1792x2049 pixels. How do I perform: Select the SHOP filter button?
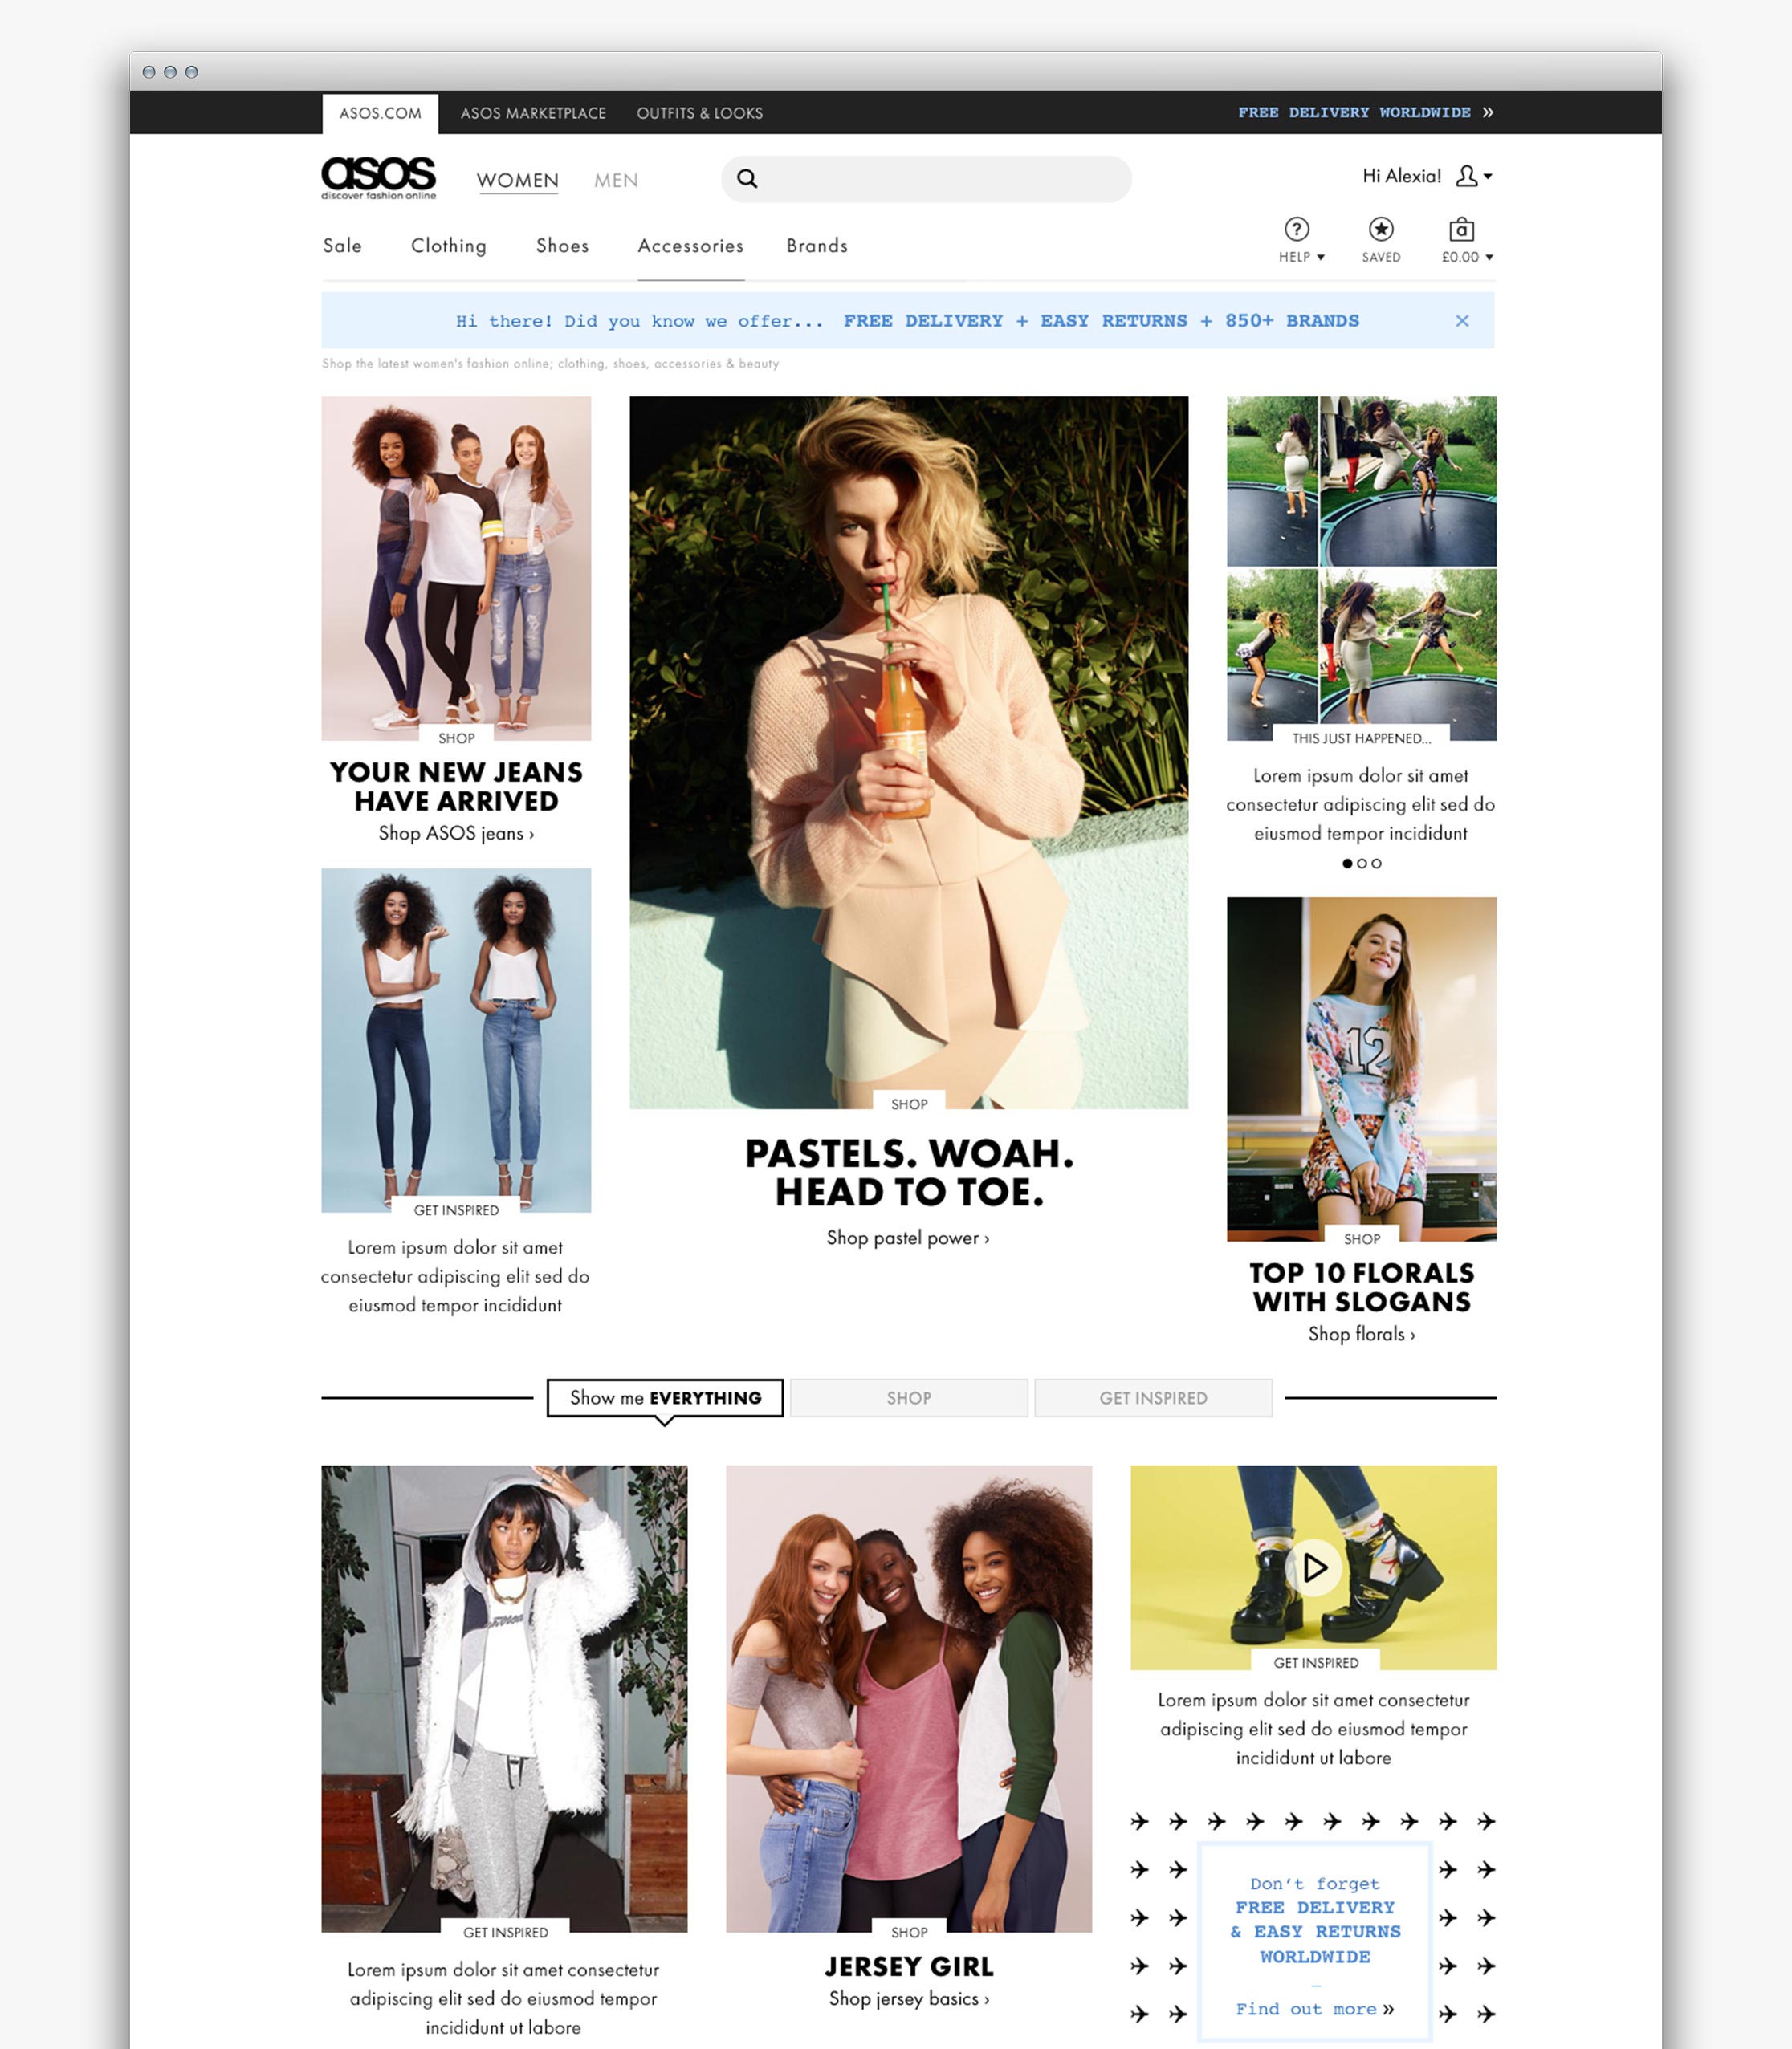(909, 1398)
